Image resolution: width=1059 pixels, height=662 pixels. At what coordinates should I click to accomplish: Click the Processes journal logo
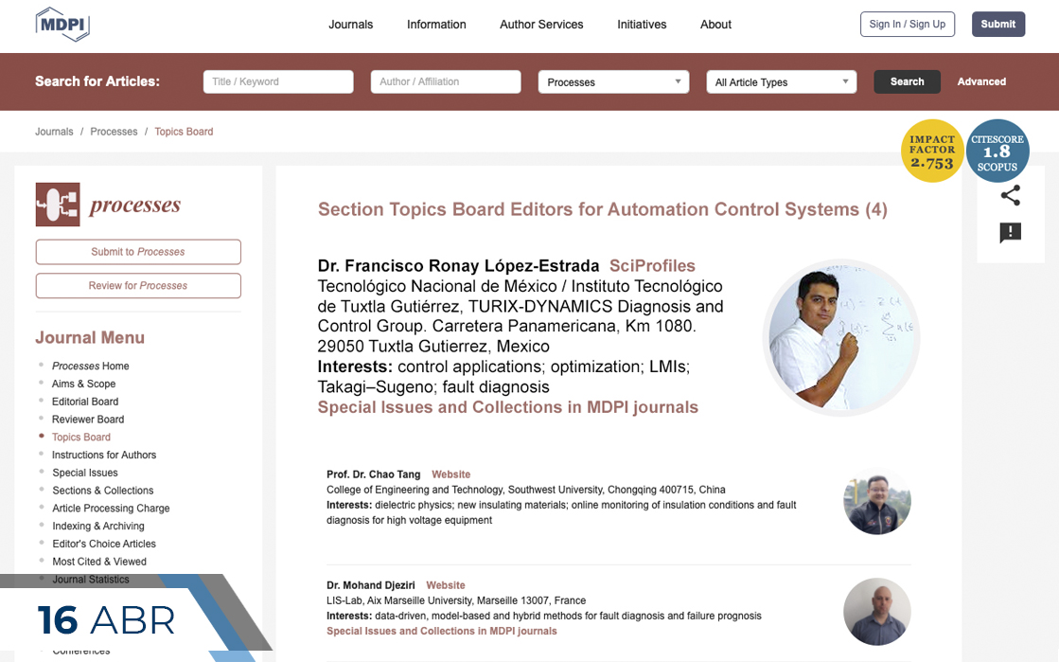(x=108, y=205)
